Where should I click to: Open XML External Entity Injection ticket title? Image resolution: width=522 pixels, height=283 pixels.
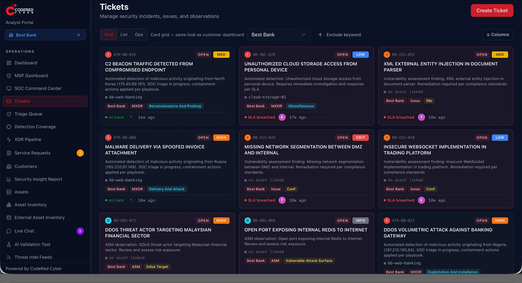[x=441, y=67]
